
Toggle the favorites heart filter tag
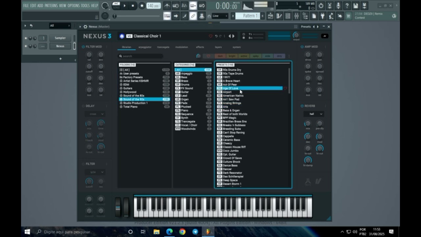pos(208,56)
